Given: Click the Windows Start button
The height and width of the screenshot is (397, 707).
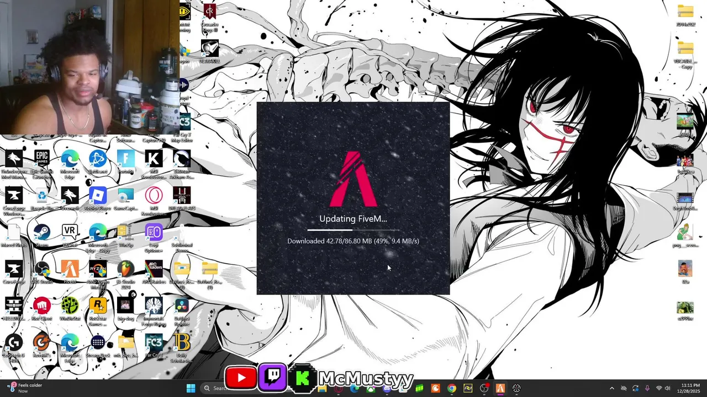Looking at the screenshot, I should coord(191,388).
